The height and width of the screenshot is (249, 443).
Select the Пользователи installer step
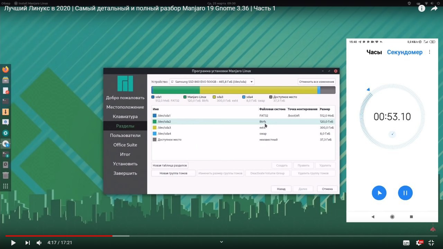point(125,136)
